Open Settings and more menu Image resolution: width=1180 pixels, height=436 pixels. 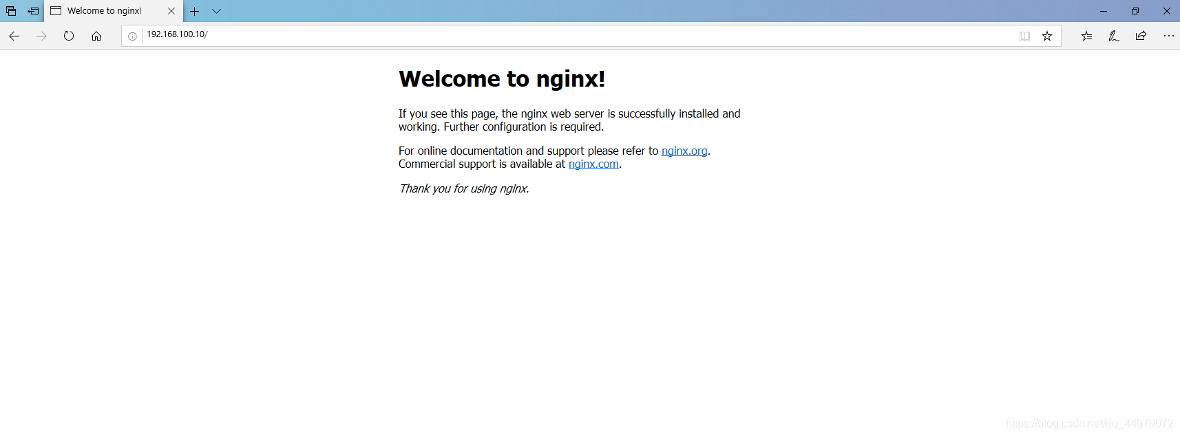pos(1168,36)
